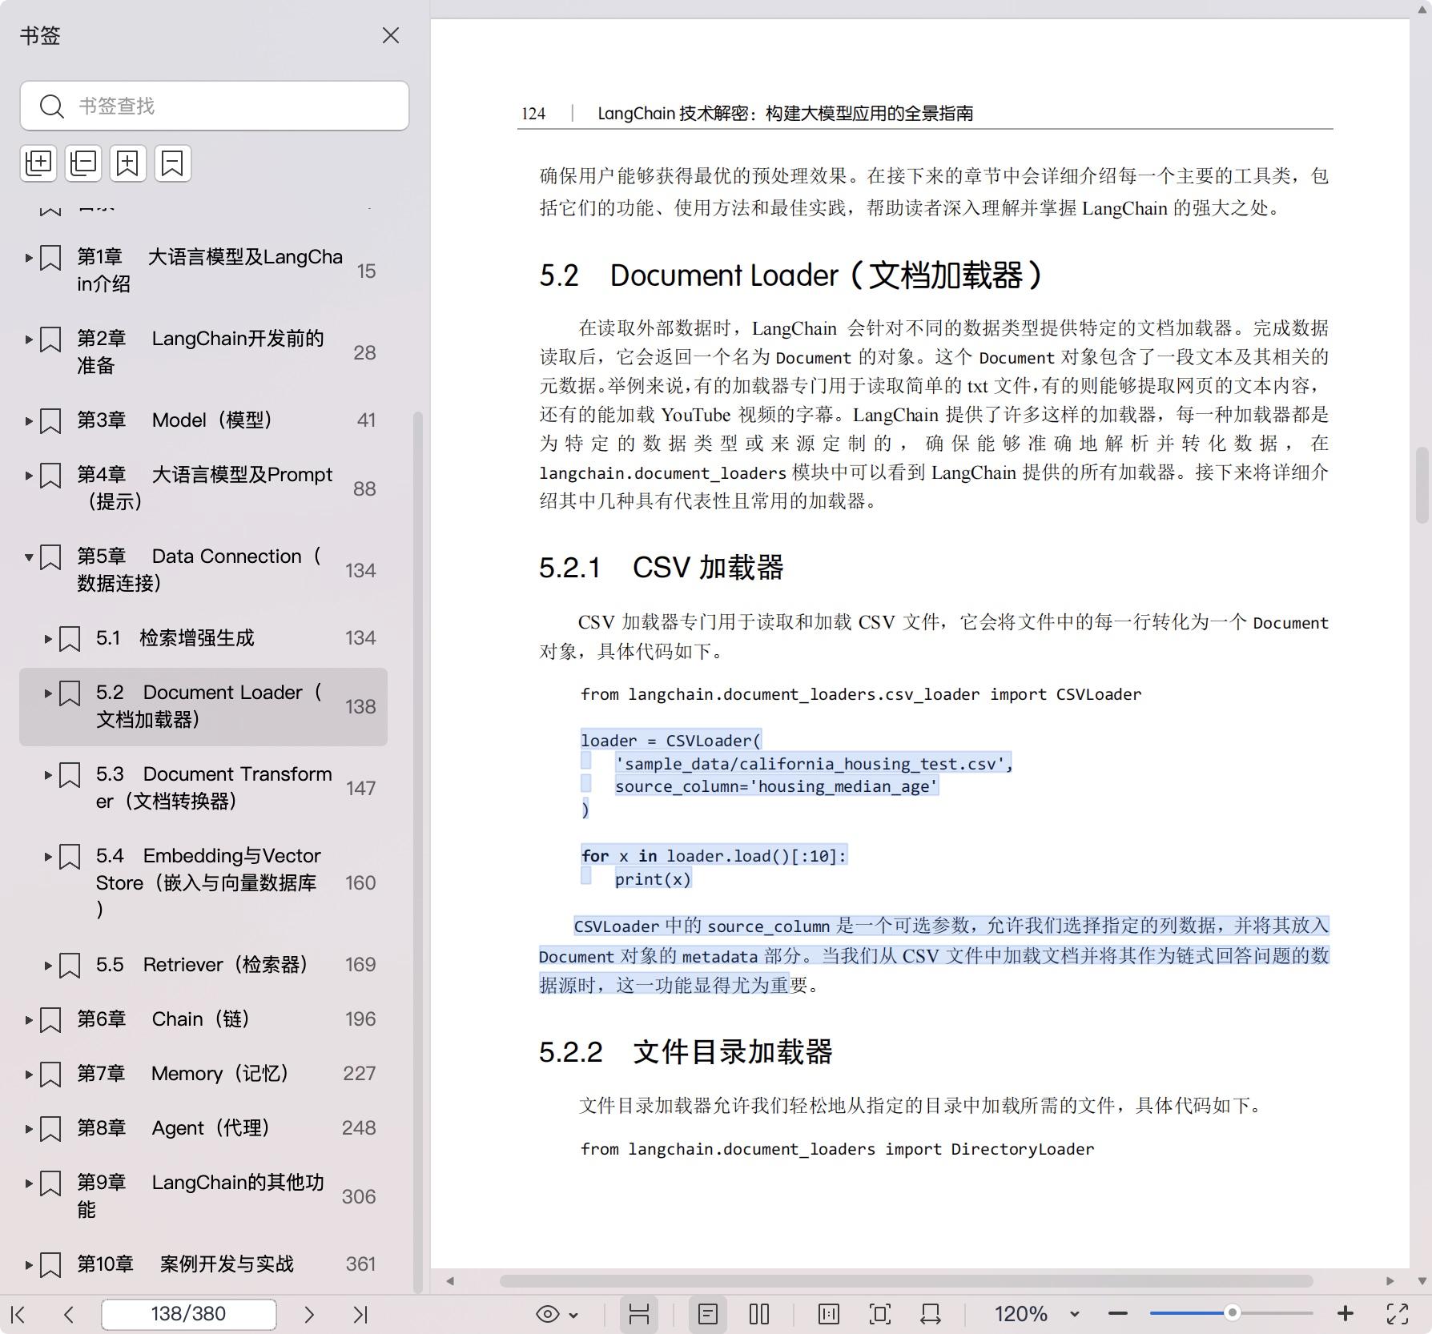Image resolution: width=1432 pixels, height=1334 pixels.
Task: Click the bookmark search field
Action: [x=214, y=106]
